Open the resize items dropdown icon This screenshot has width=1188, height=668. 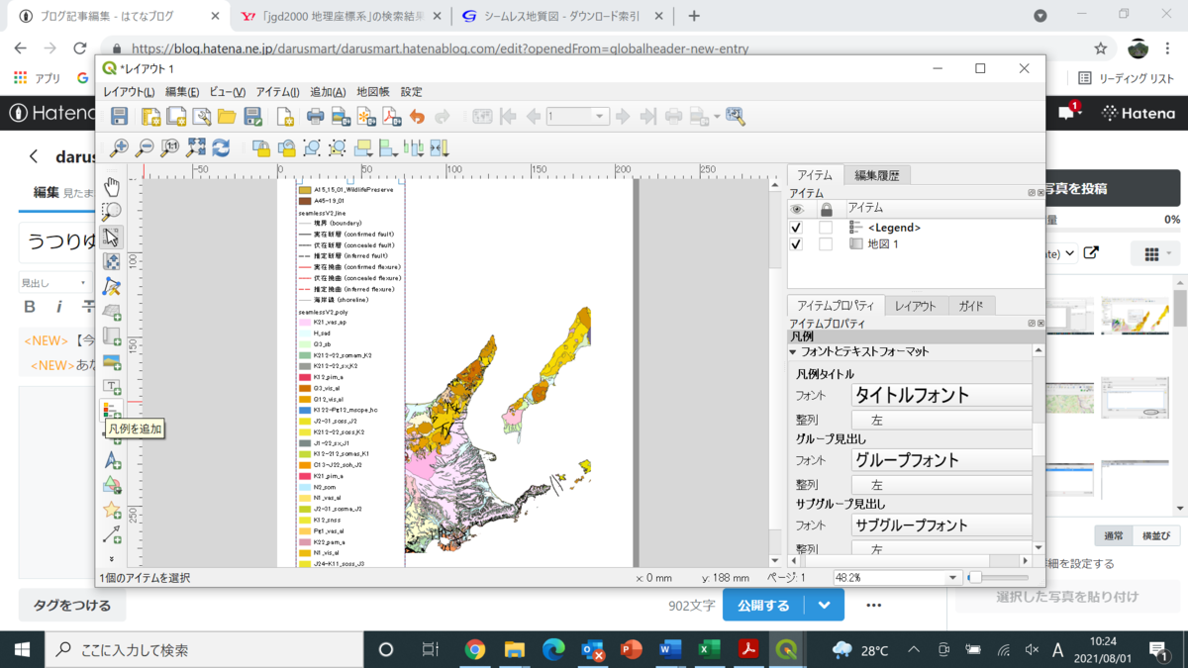439,148
